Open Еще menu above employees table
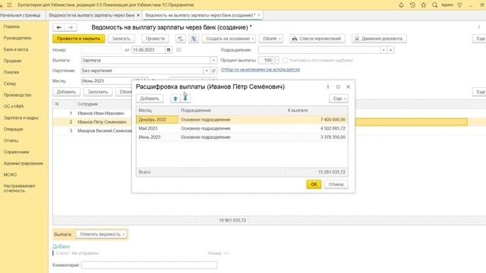486x273 pixels. pyautogui.click(x=479, y=92)
